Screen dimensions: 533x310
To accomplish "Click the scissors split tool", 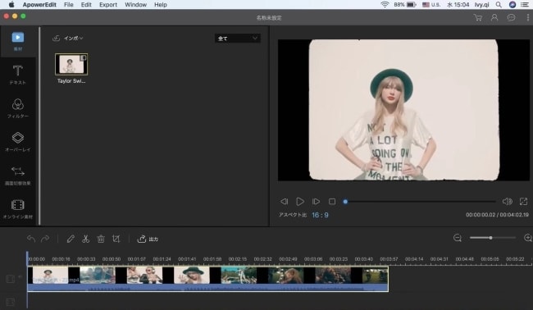I will coord(85,239).
